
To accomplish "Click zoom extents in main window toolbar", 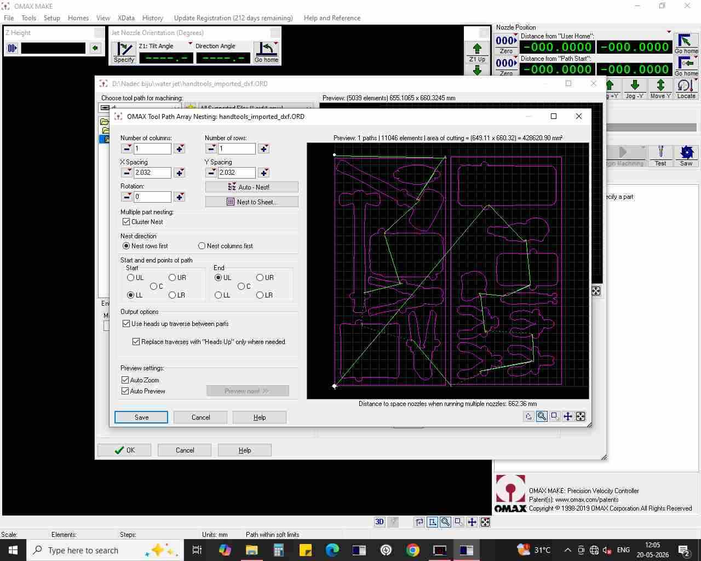I will (x=485, y=522).
